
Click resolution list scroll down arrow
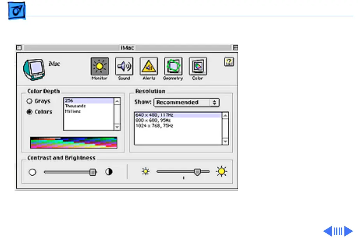coord(225,142)
